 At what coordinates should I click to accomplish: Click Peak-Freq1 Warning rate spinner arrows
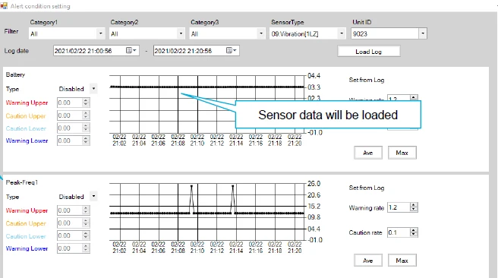click(414, 207)
